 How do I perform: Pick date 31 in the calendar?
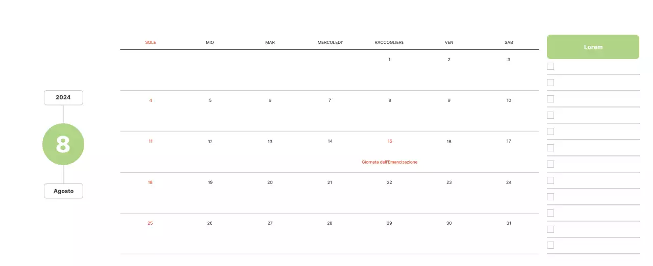[x=509, y=223]
